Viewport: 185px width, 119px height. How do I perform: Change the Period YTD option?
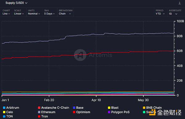click(x=160, y=12)
